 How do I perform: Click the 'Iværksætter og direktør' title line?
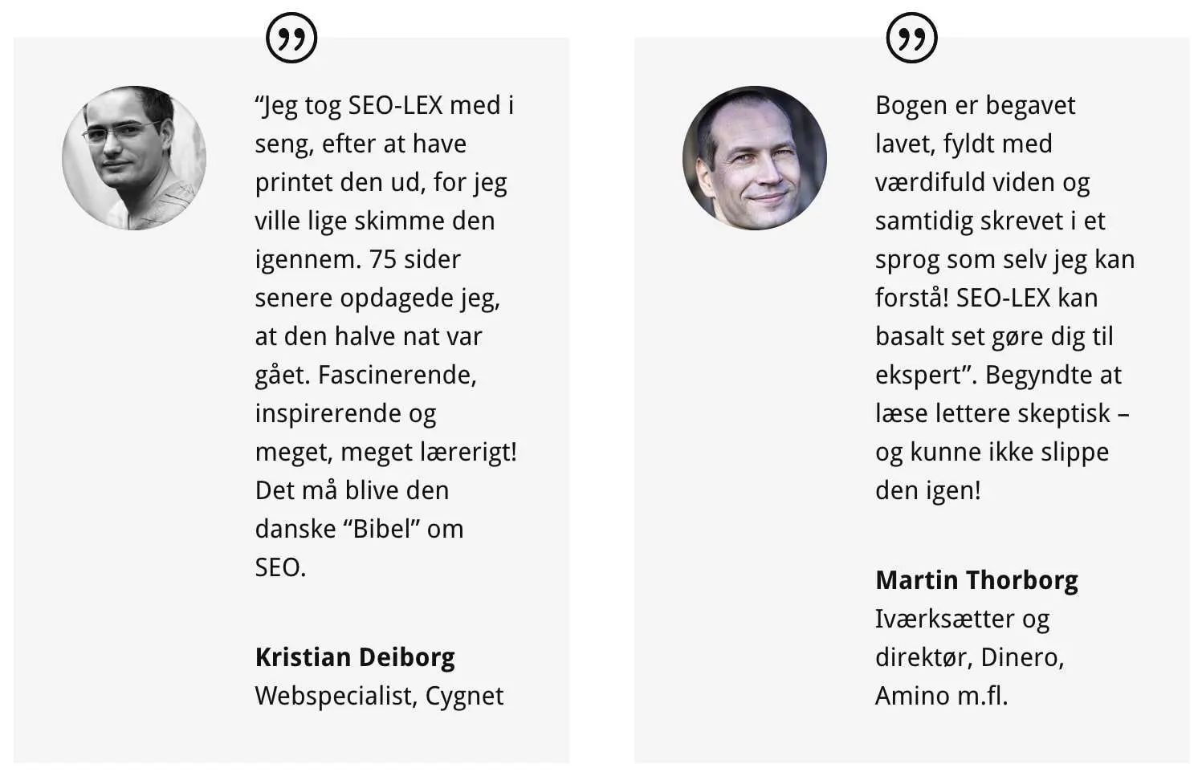click(x=962, y=619)
